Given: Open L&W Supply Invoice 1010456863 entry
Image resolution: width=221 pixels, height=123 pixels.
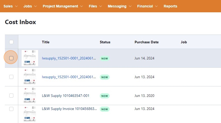Looking at the screenshot, I should [x=69, y=109].
